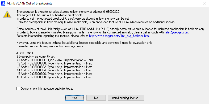
Task: Select breakpoint #1 line at 0x080003CC
Action: [55, 60]
